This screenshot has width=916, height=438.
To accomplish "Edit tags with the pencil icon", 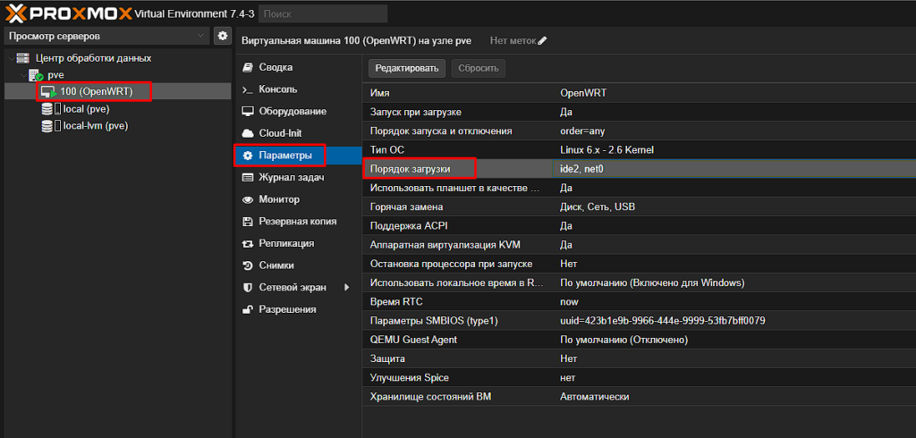I will pos(543,41).
